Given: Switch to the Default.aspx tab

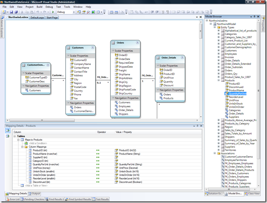Looking at the screenshot, I should pyautogui.click(x=36, y=18).
